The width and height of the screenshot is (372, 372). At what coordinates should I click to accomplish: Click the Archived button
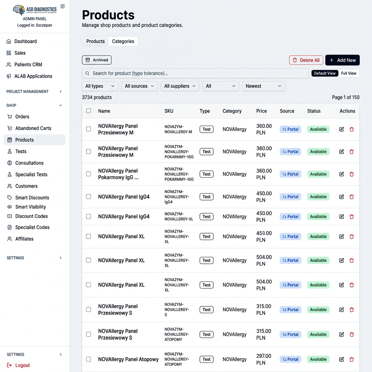[97, 60]
